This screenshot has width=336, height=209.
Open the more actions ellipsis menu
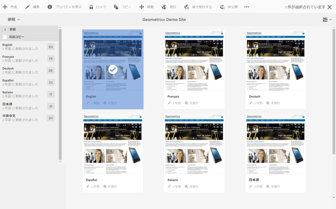(x=247, y=7)
